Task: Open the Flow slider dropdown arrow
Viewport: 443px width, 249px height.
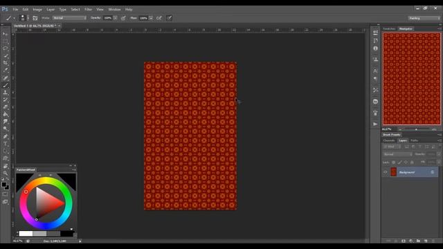Action: point(151,18)
